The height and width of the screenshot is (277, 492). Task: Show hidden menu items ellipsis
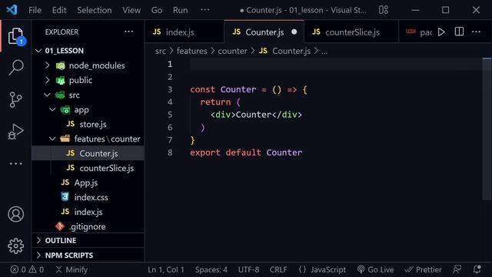[x=205, y=10]
